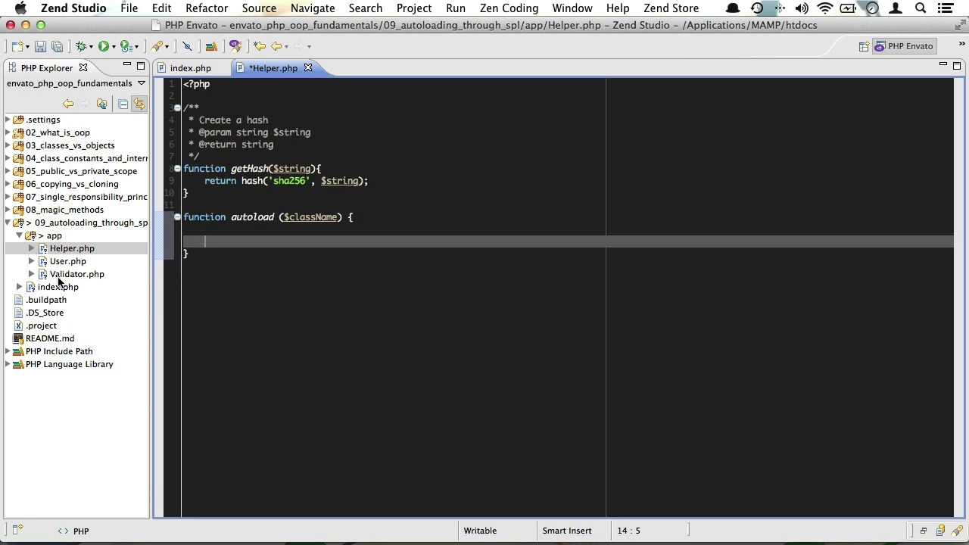Open the Zend Store menu
The width and height of the screenshot is (969, 545).
point(671,8)
